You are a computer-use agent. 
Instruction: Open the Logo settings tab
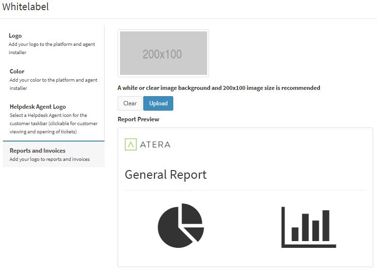(54, 43)
